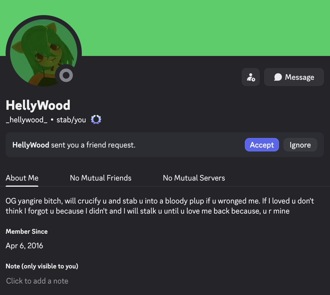Accept HellyWood's friend request
The image size is (330, 295).
262,145
